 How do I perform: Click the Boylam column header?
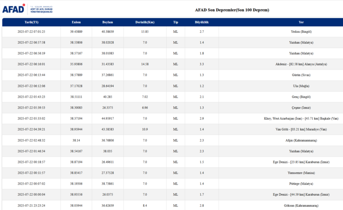pyautogui.click(x=108, y=23)
